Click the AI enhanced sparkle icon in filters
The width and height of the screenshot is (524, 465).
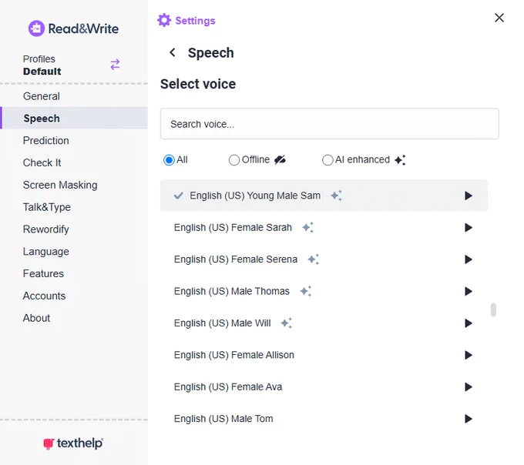tap(400, 160)
